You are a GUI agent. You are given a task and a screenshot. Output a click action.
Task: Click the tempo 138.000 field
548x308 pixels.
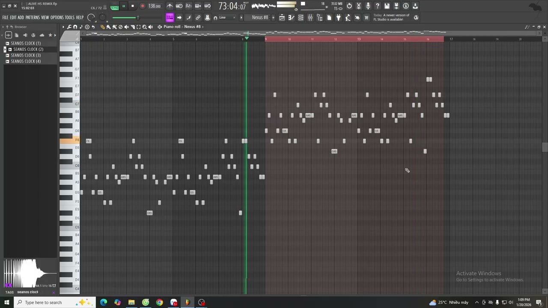155,6
